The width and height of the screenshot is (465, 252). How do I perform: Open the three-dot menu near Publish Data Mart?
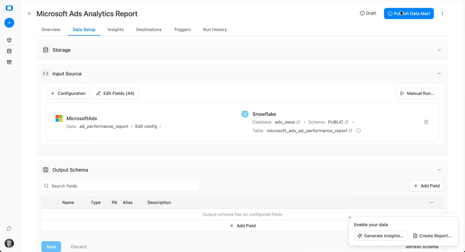[x=442, y=13]
